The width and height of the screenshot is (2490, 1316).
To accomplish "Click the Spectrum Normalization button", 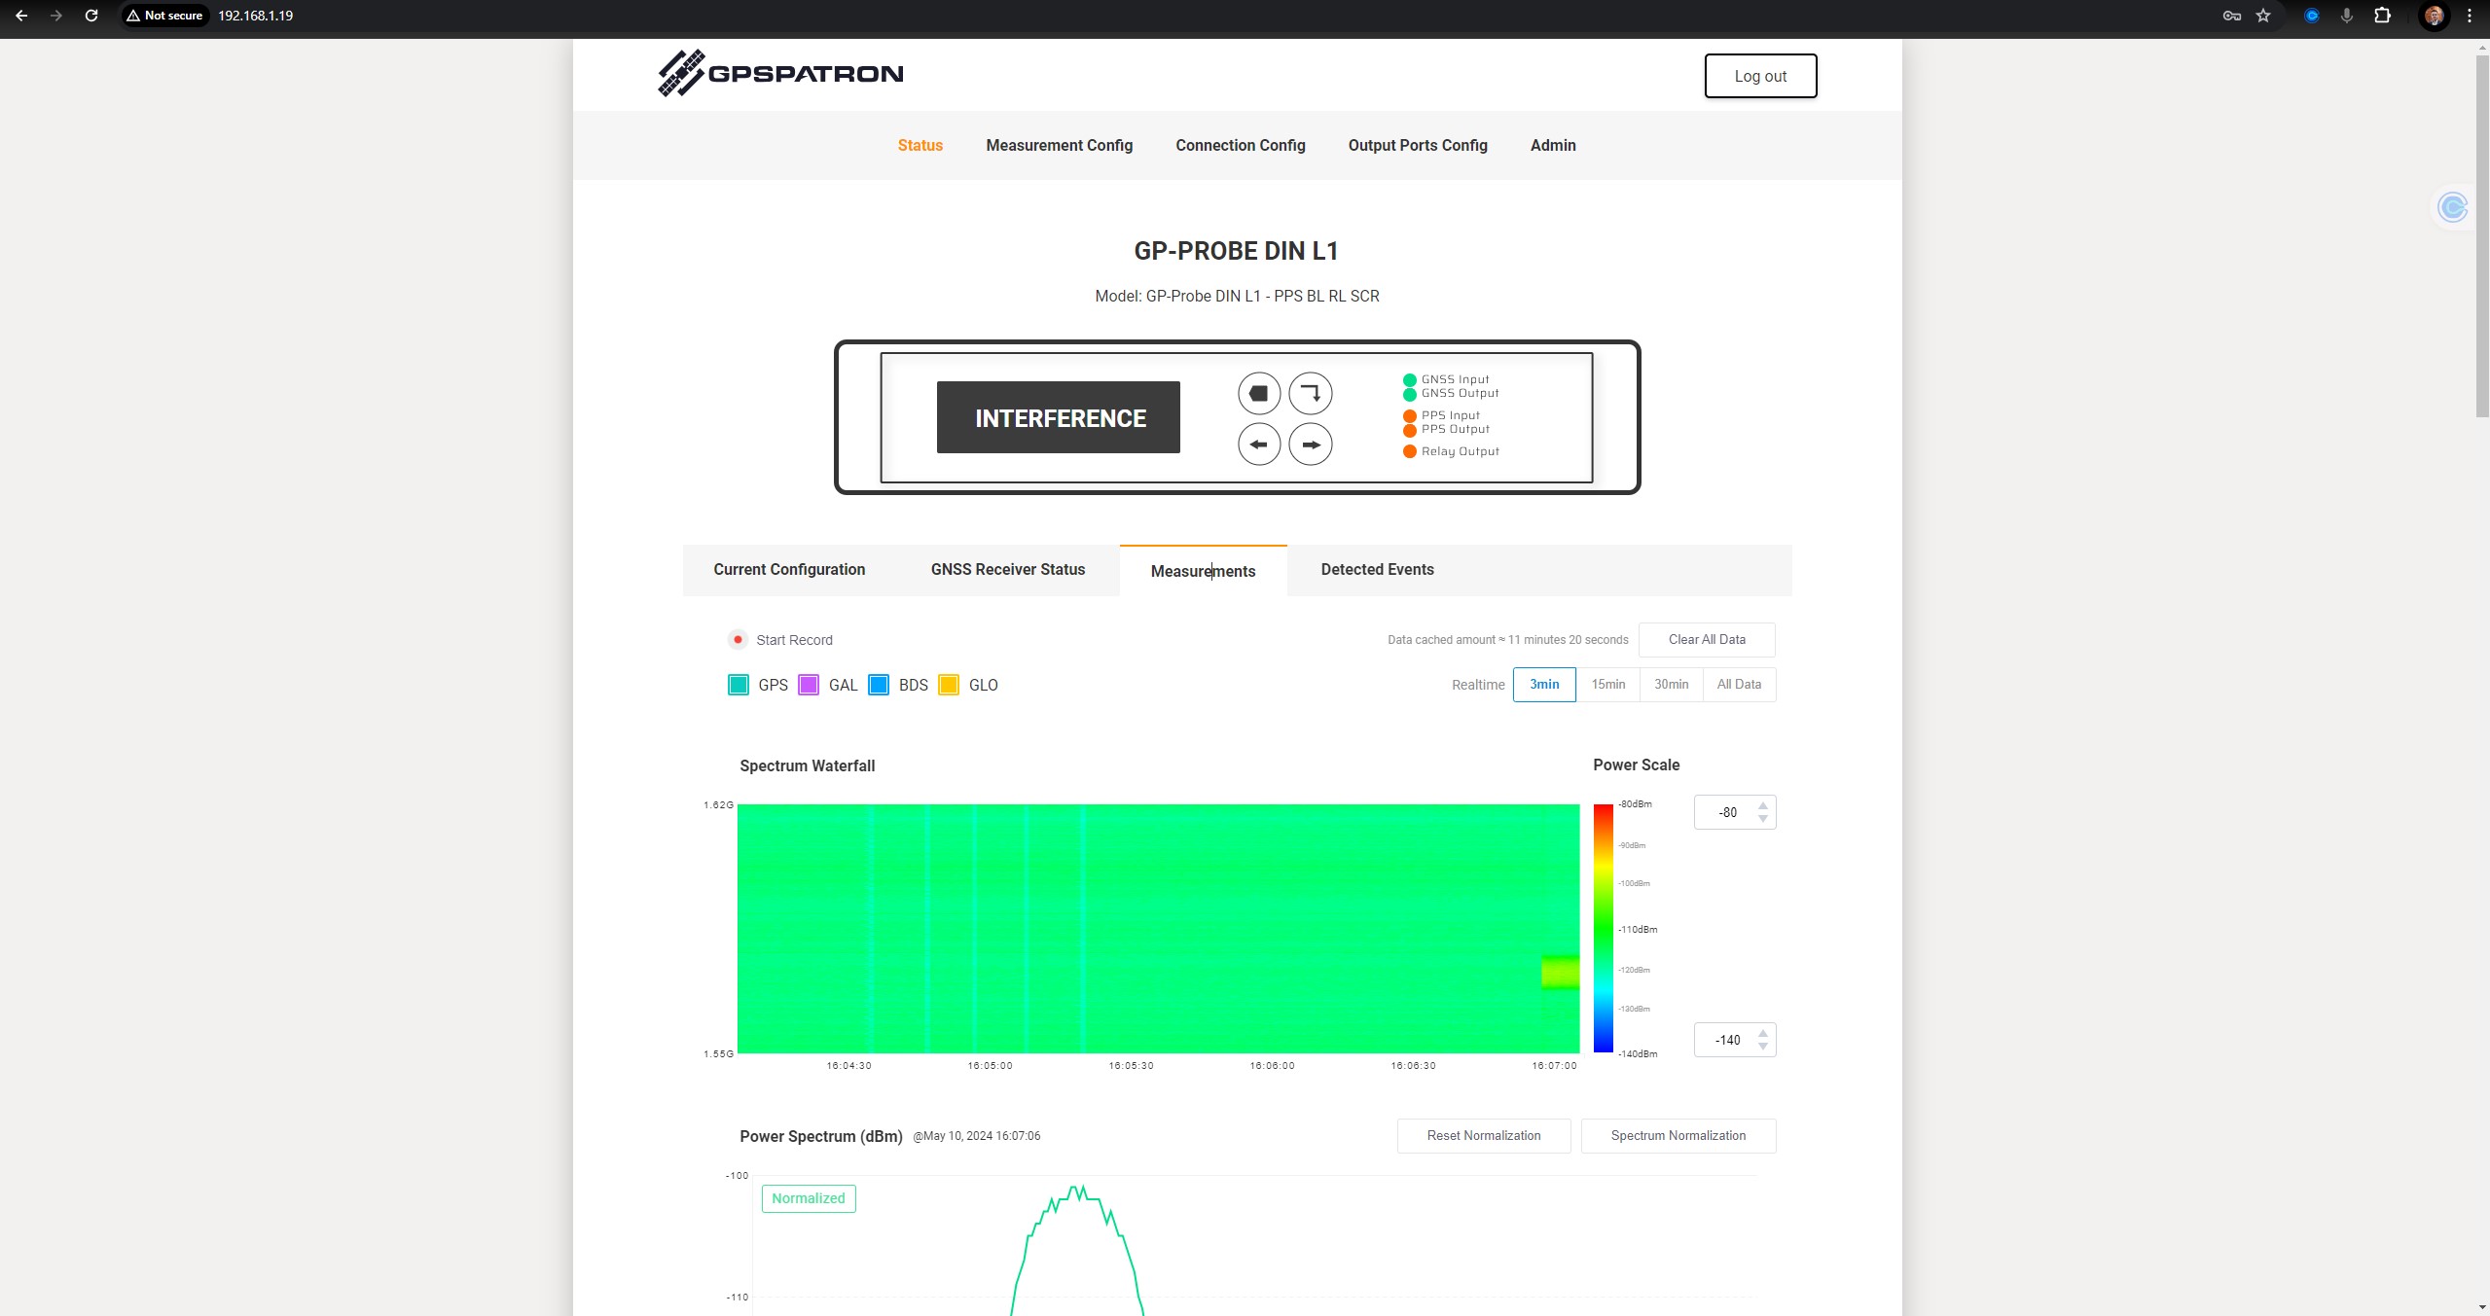I will pyautogui.click(x=1678, y=1135).
